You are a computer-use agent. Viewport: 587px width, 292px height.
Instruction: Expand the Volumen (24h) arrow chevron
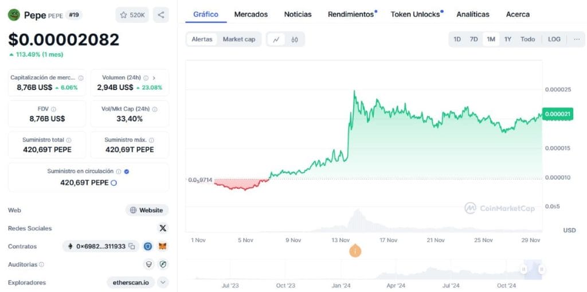(154, 78)
